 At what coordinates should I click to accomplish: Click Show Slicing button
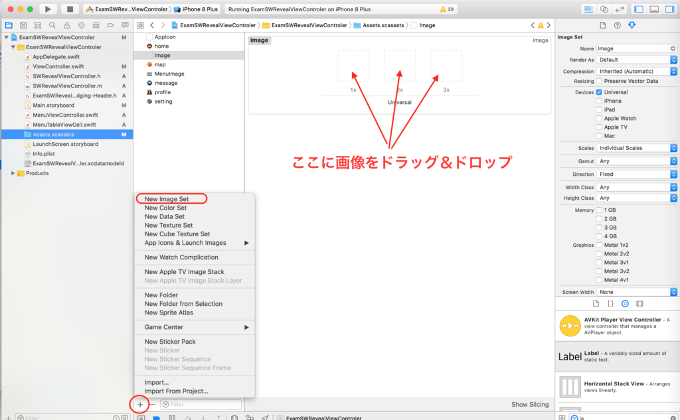530,404
